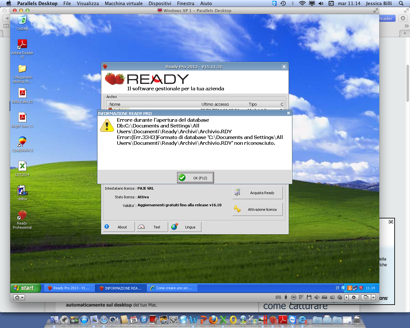
Task: Close the INFORMAZIONE READY PRO dialog
Action: (288, 113)
